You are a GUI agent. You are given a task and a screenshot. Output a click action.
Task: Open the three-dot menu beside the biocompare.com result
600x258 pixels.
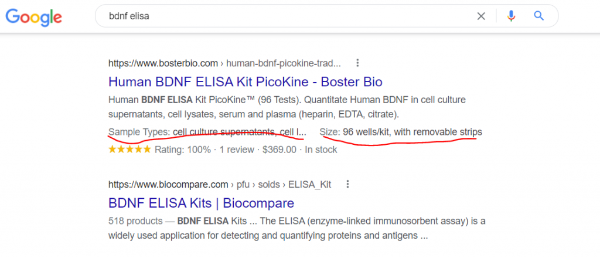pos(347,185)
